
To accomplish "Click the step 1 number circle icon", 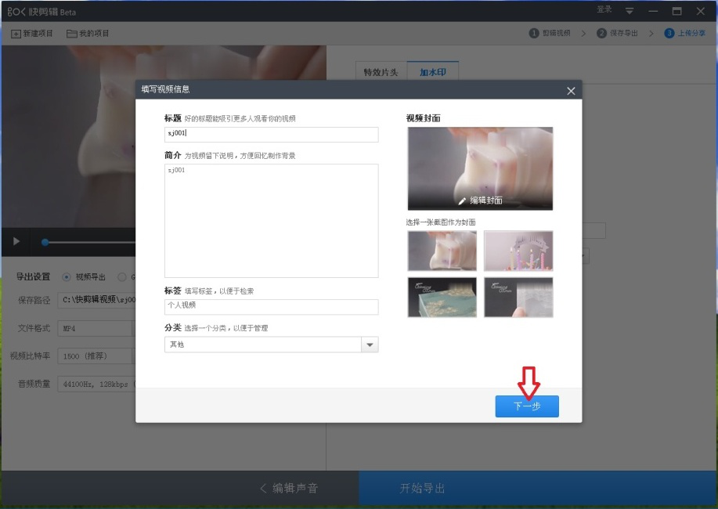I will [x=533, y=33].
